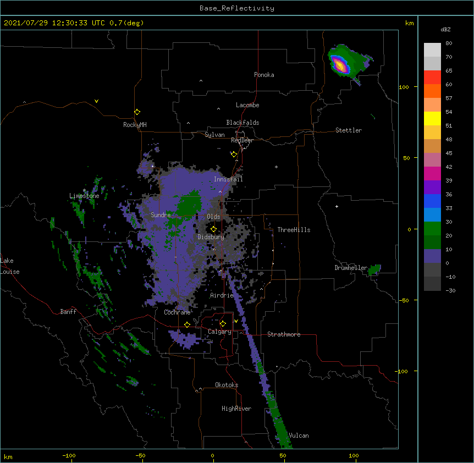Click the intense storm cell core northeast of Stettler
The width and height of the screenshot is (474, 463).
(340, 65)
